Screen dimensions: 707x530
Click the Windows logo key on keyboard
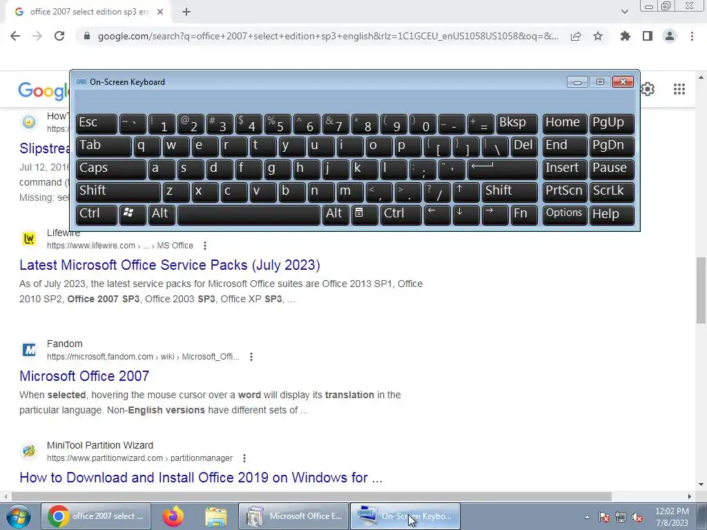pos(133,215)
